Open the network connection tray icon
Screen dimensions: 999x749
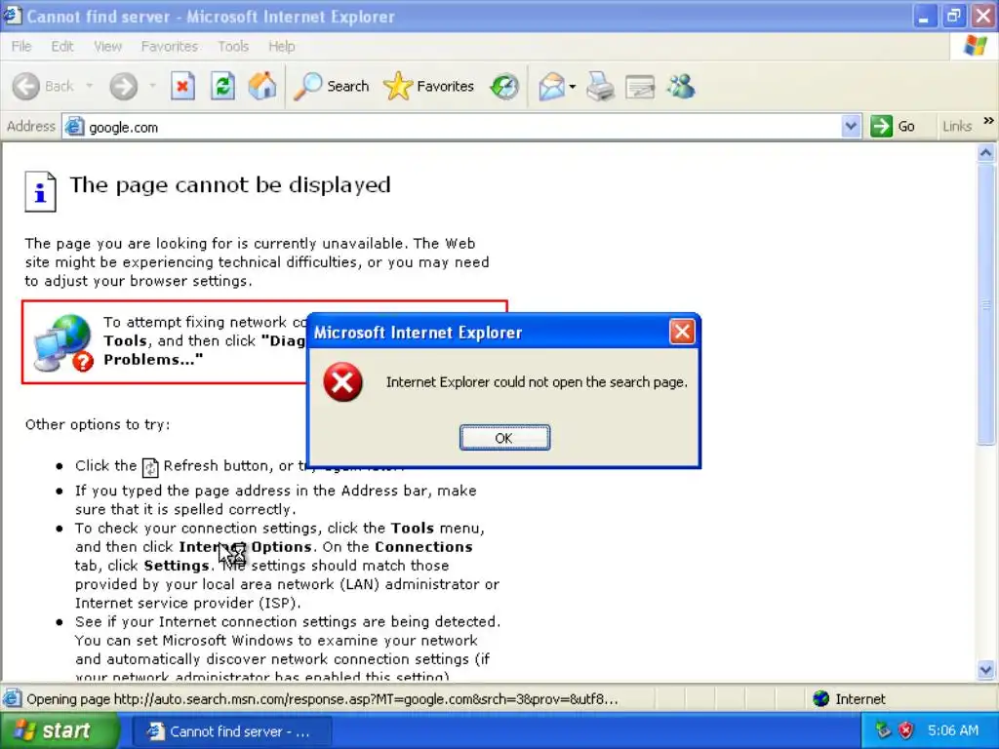pos(882,729)
